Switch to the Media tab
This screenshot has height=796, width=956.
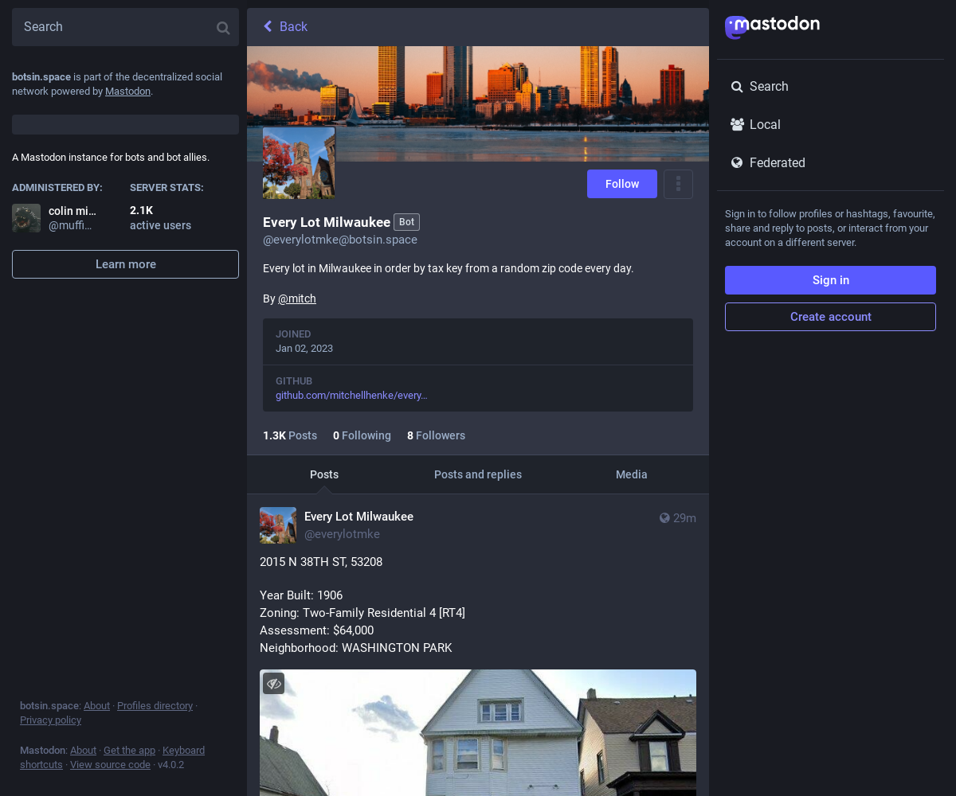click(632, 474)
